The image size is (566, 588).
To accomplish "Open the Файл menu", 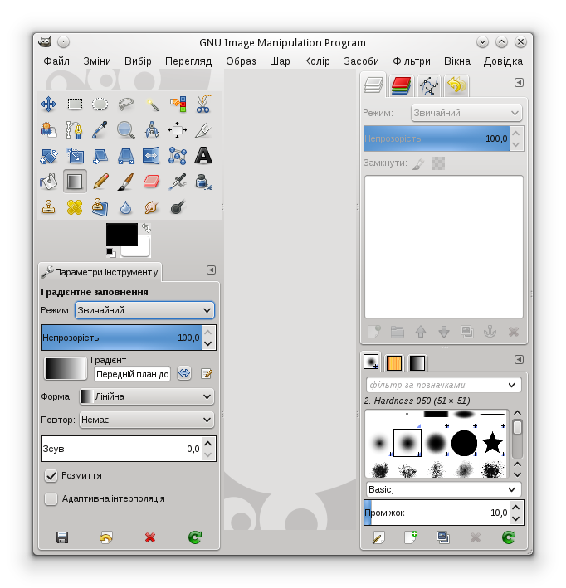I will click(x=56, y=61).
